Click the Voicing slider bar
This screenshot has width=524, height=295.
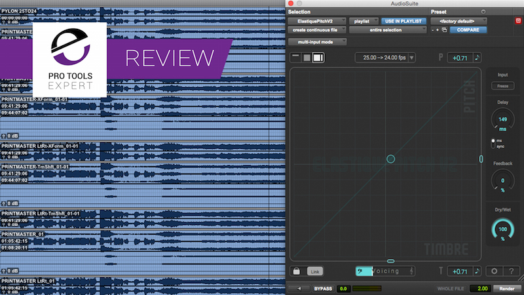[x=385, y=271]
